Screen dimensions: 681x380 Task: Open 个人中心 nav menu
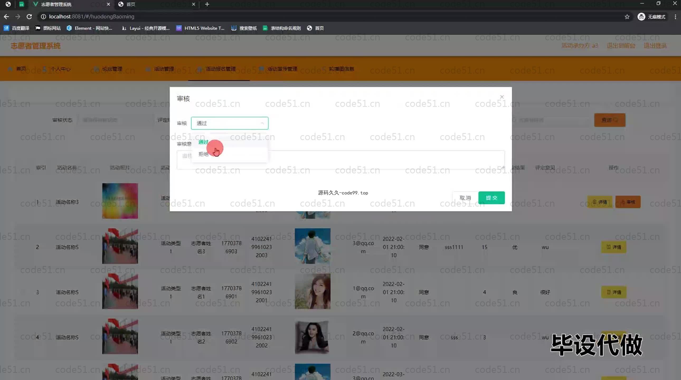pyautogui.click(x=57, y=69)
